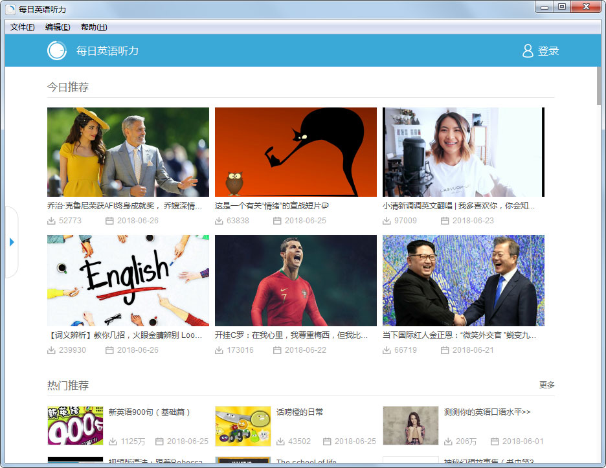Click calendar icon beside 2018-06-25 under 情绪短片
This screenshot has width=606, height=468.
point(277,221)
